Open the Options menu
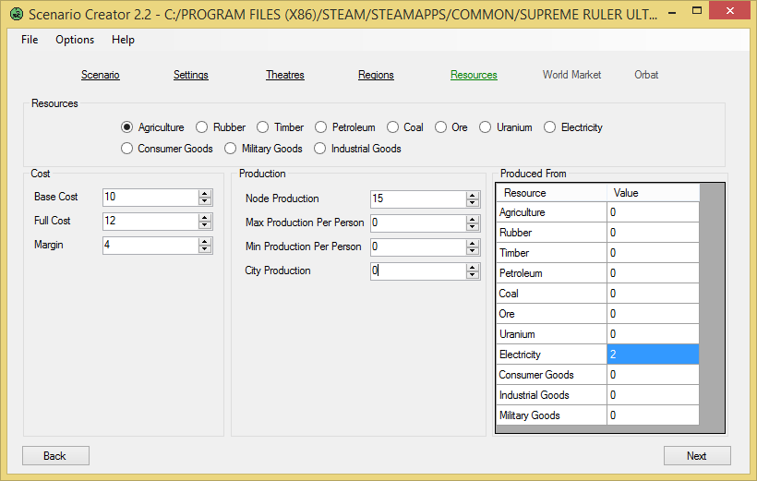 (x=75, y=40)
